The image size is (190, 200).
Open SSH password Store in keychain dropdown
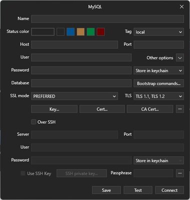click(159, 160)
